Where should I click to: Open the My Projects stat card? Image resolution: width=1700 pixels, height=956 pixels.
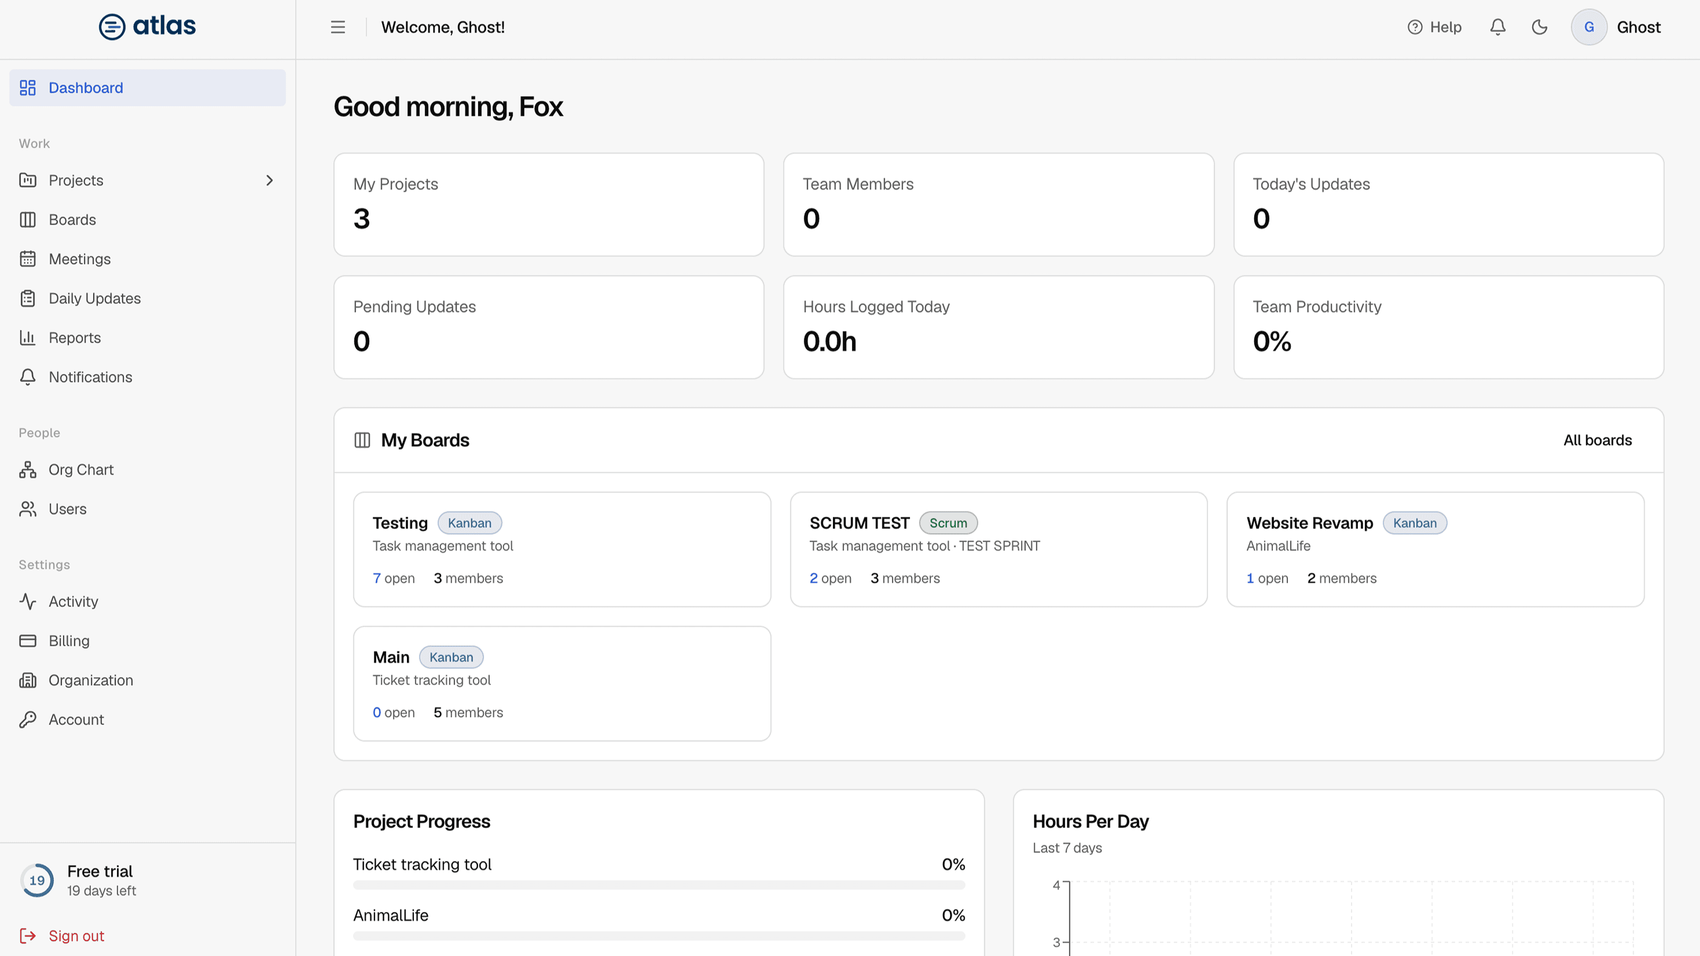548,204
